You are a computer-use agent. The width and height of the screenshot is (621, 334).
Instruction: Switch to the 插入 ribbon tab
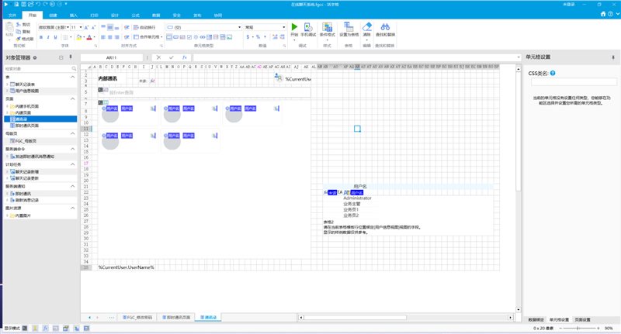pyautogui.click(x=74, y=15)
